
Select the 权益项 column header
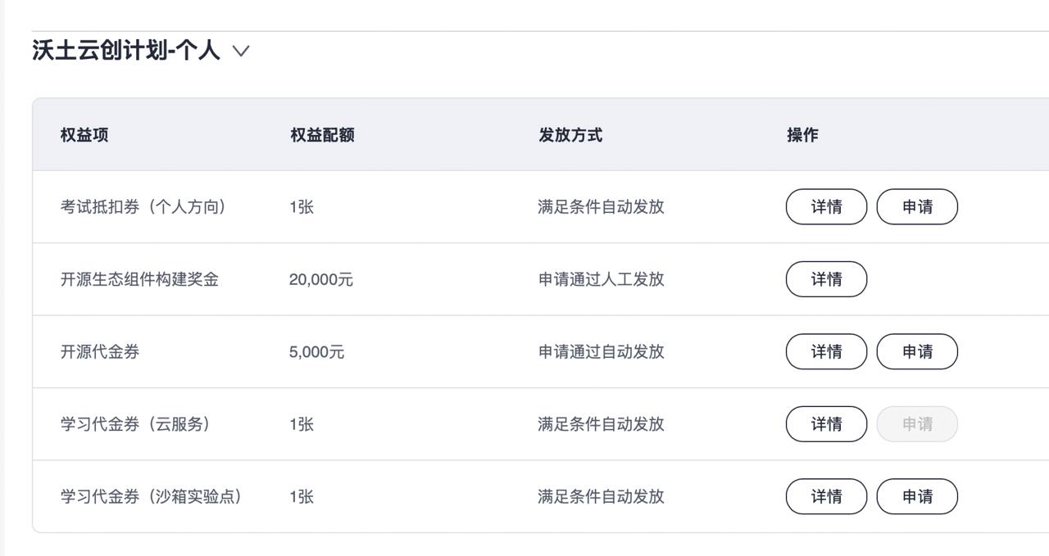click(84, 135)
